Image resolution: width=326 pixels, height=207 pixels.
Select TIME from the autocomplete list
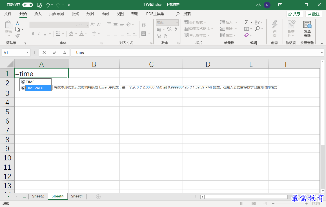(x=36, y=82)
